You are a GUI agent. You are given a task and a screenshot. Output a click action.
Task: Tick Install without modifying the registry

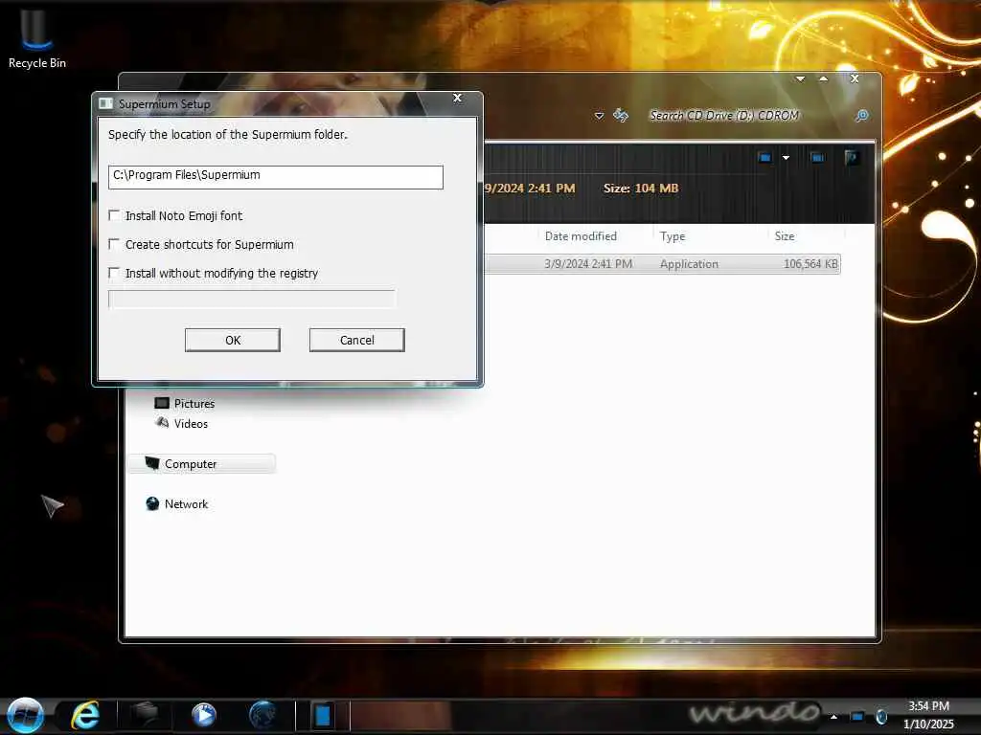(114, 273)
